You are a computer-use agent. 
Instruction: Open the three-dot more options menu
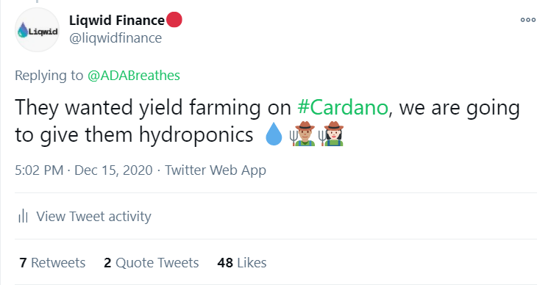(528, 20)
